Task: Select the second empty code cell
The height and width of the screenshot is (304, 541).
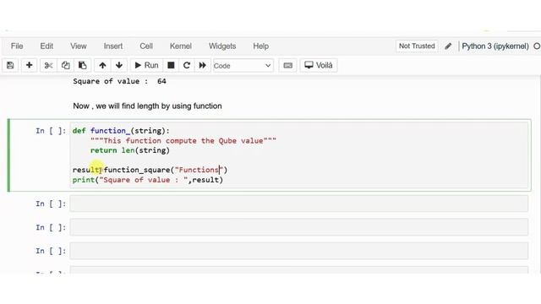Action: 298,227
